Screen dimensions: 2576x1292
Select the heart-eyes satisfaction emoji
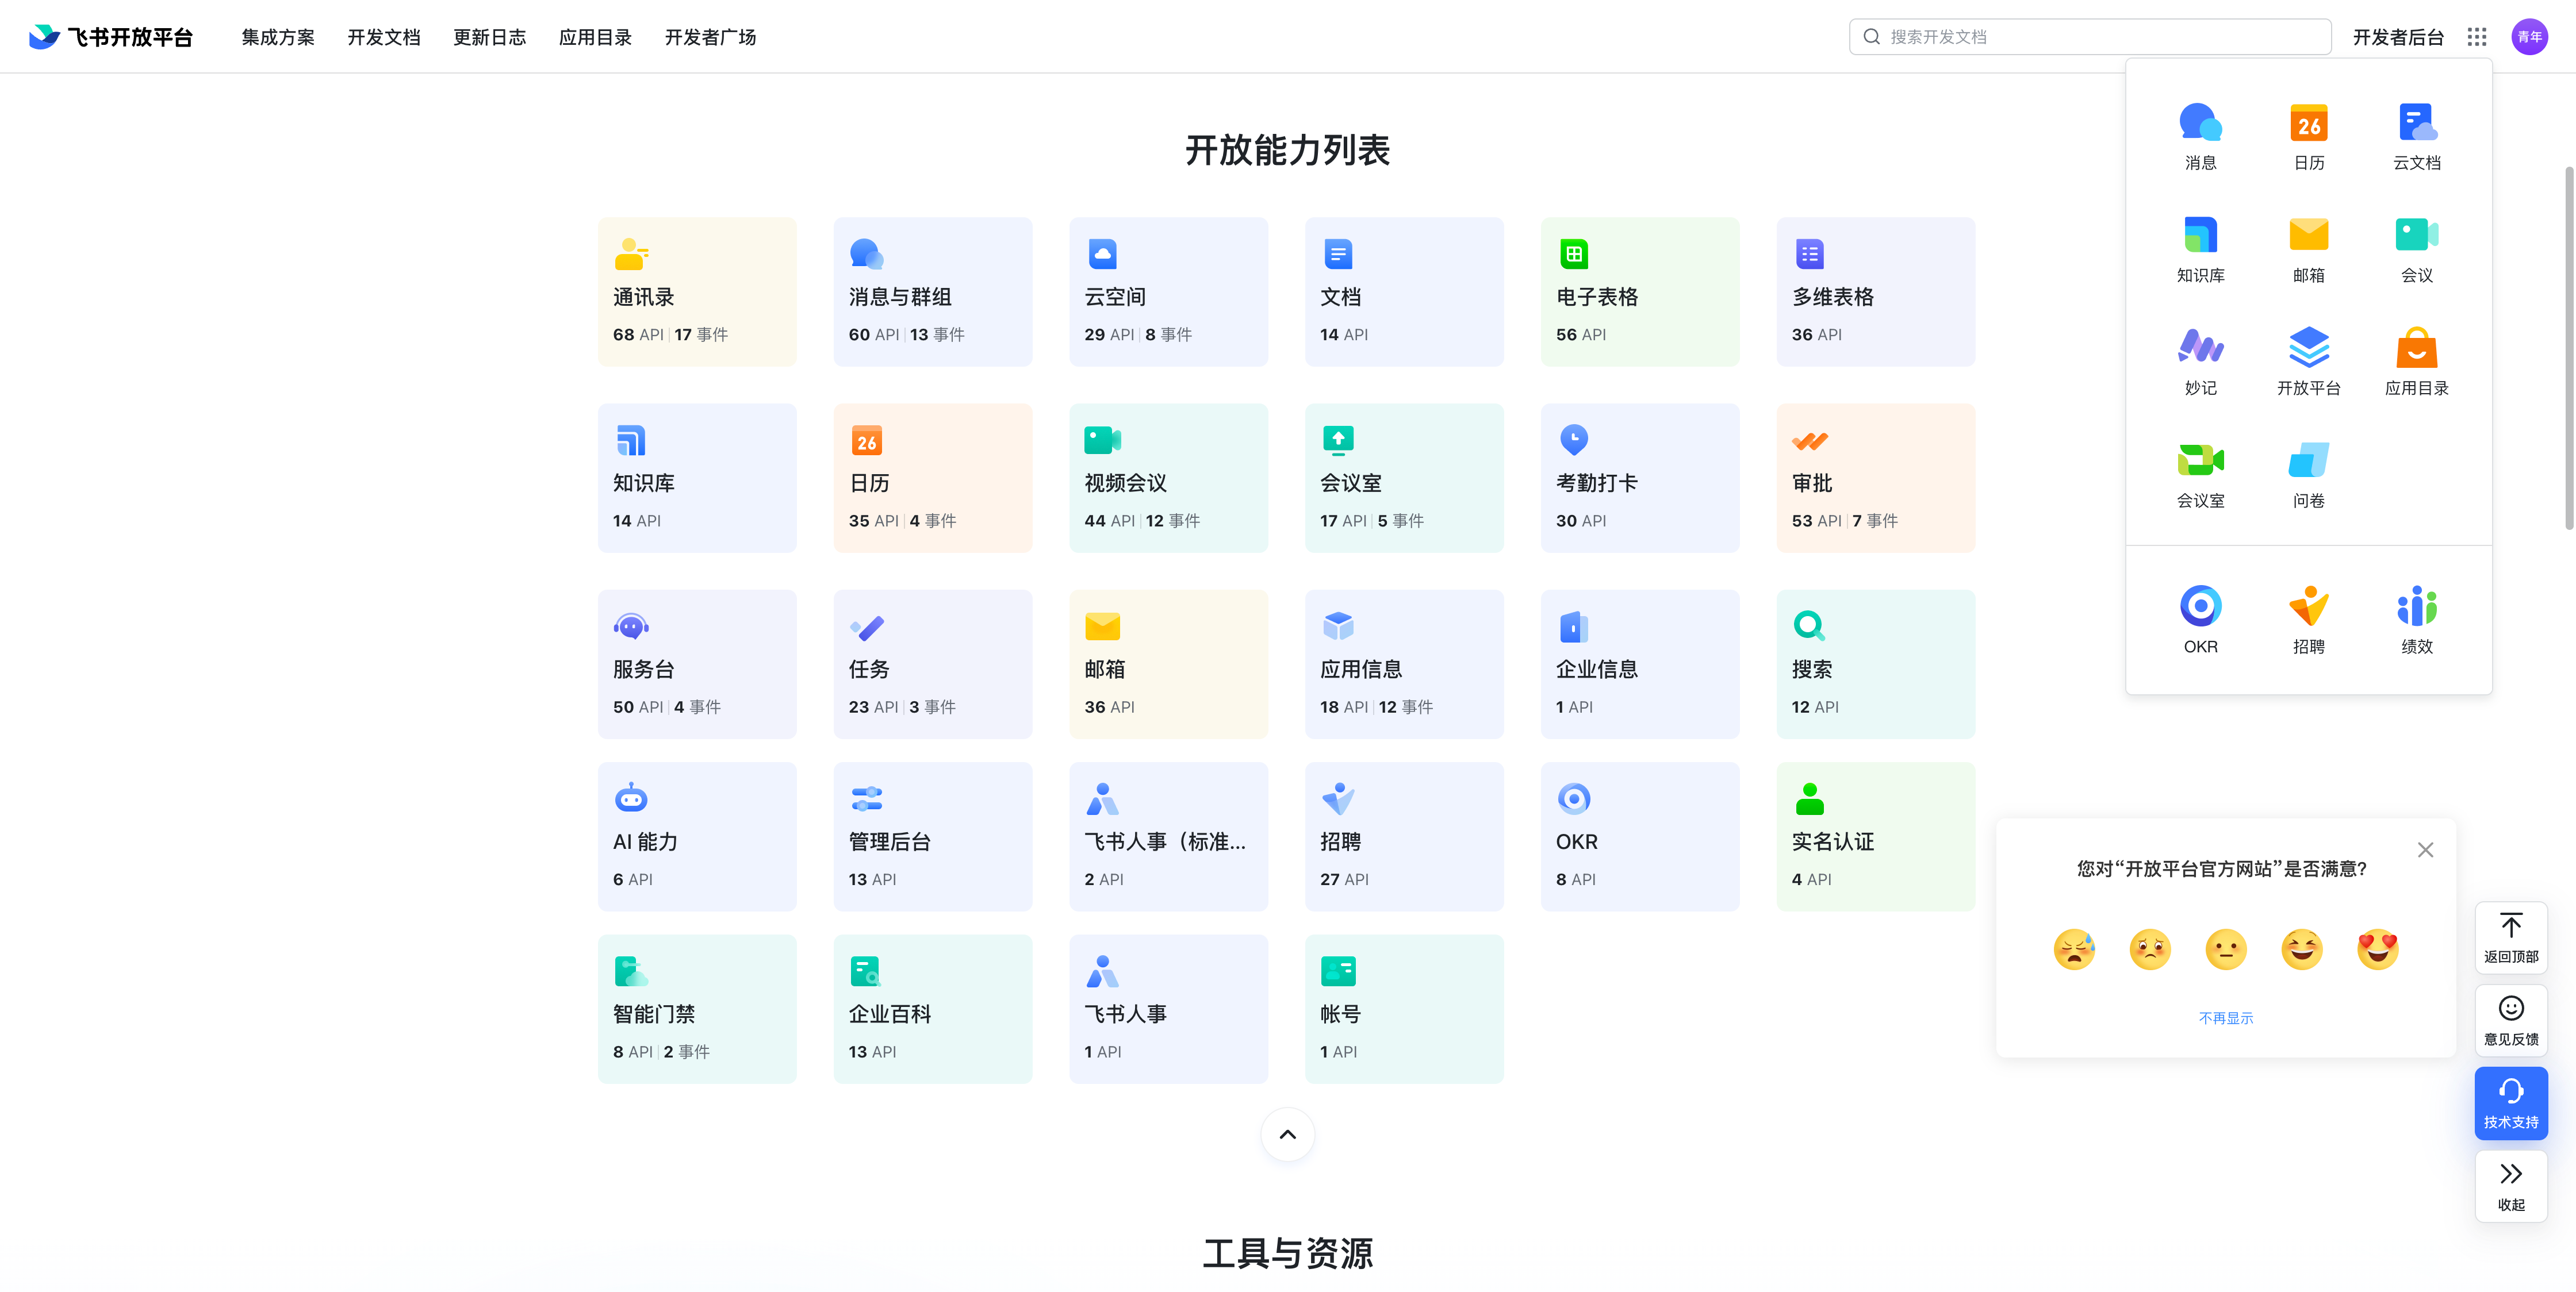click(2377, 948)
